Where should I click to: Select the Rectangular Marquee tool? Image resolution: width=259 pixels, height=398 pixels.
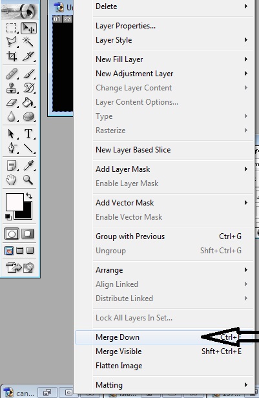pos(12,28)
